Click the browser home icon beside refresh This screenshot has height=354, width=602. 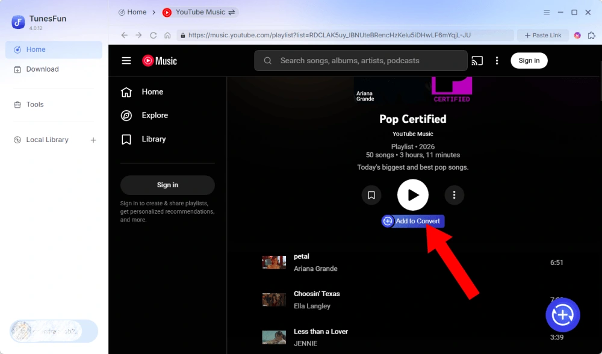(x=167, y=36)
